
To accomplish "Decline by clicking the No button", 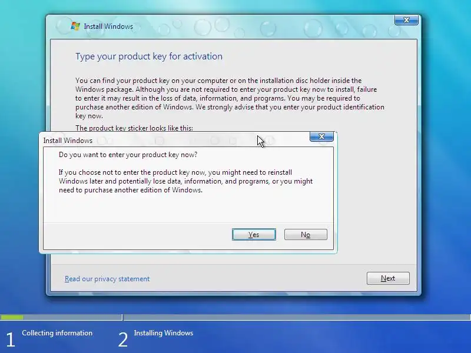I will [x=306, y=234].
